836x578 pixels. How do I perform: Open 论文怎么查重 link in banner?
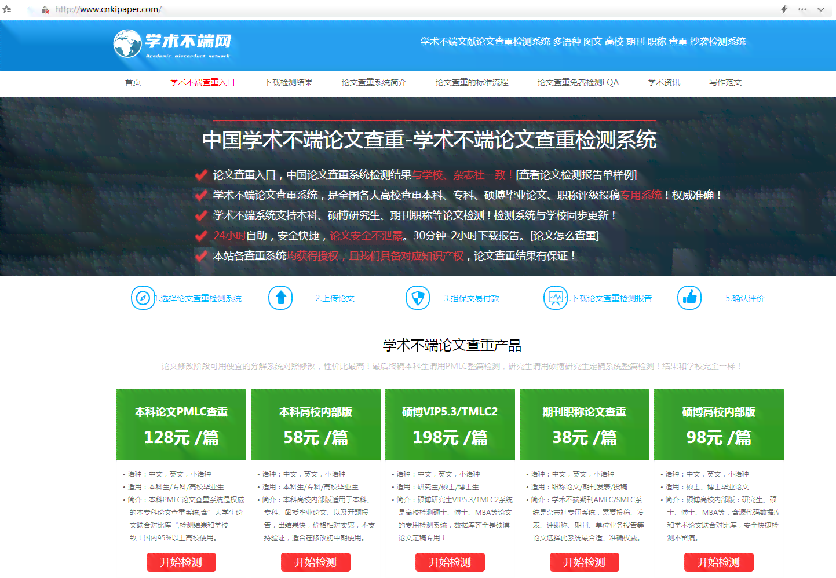click(x=565, y=236)
